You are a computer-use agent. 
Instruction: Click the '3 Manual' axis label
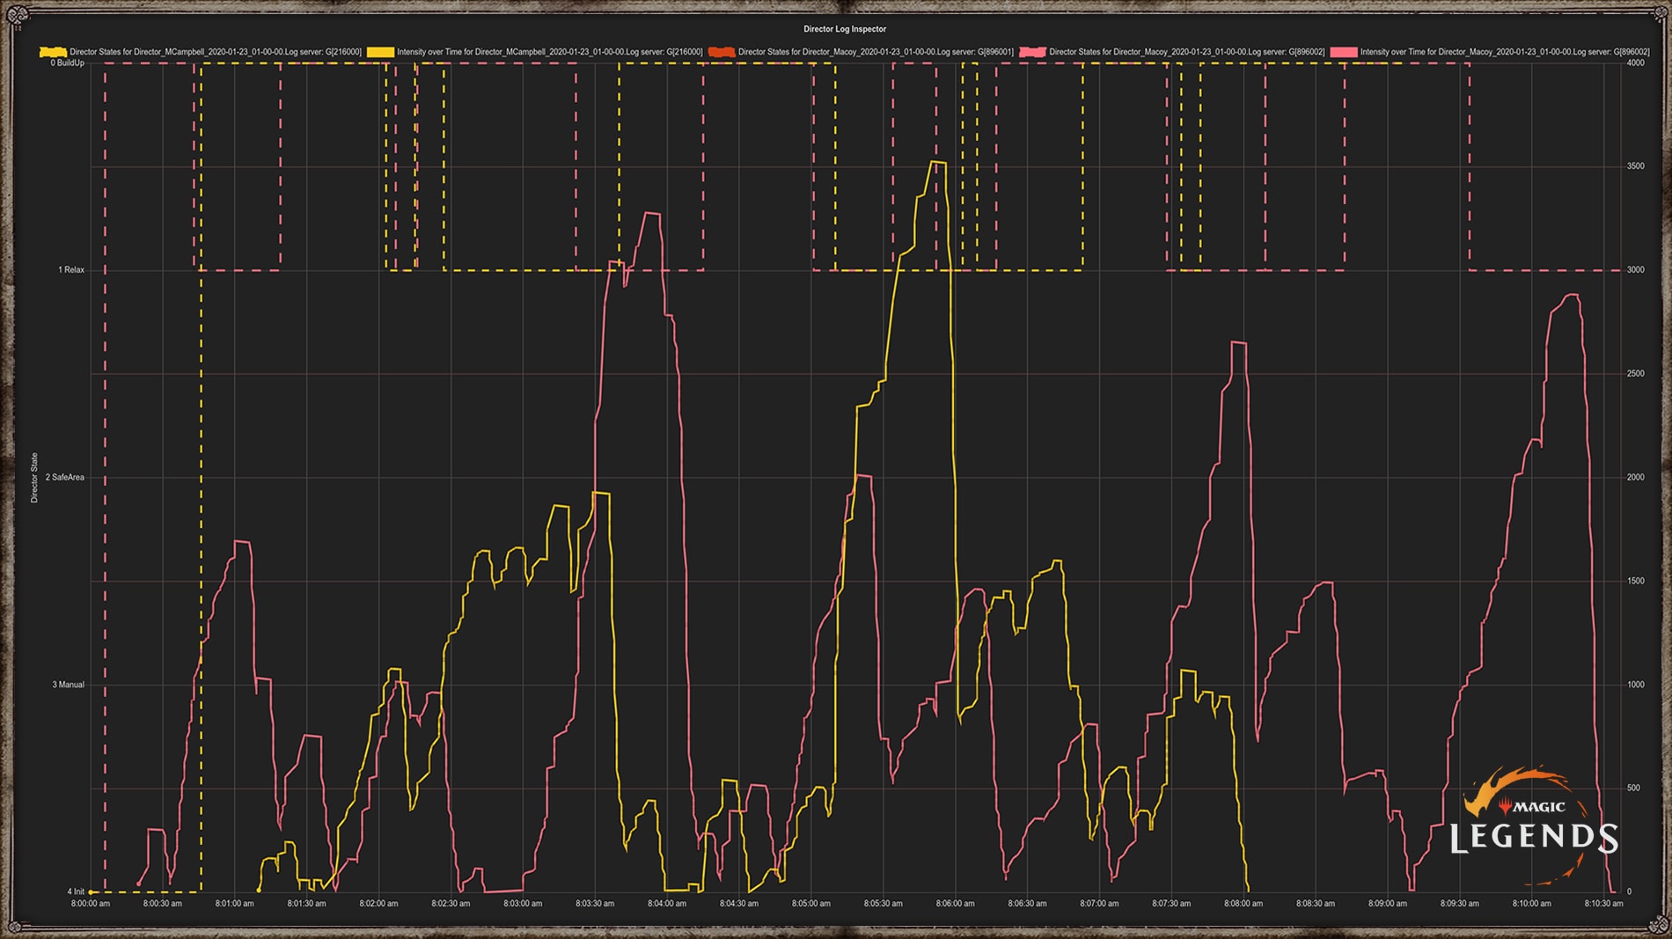click(x=69, y=685)
